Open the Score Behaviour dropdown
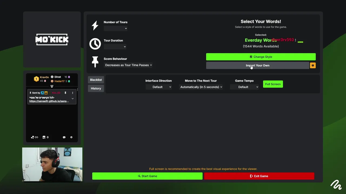The image size is (346, 194). pyautogui.click(x=128, y=65)
